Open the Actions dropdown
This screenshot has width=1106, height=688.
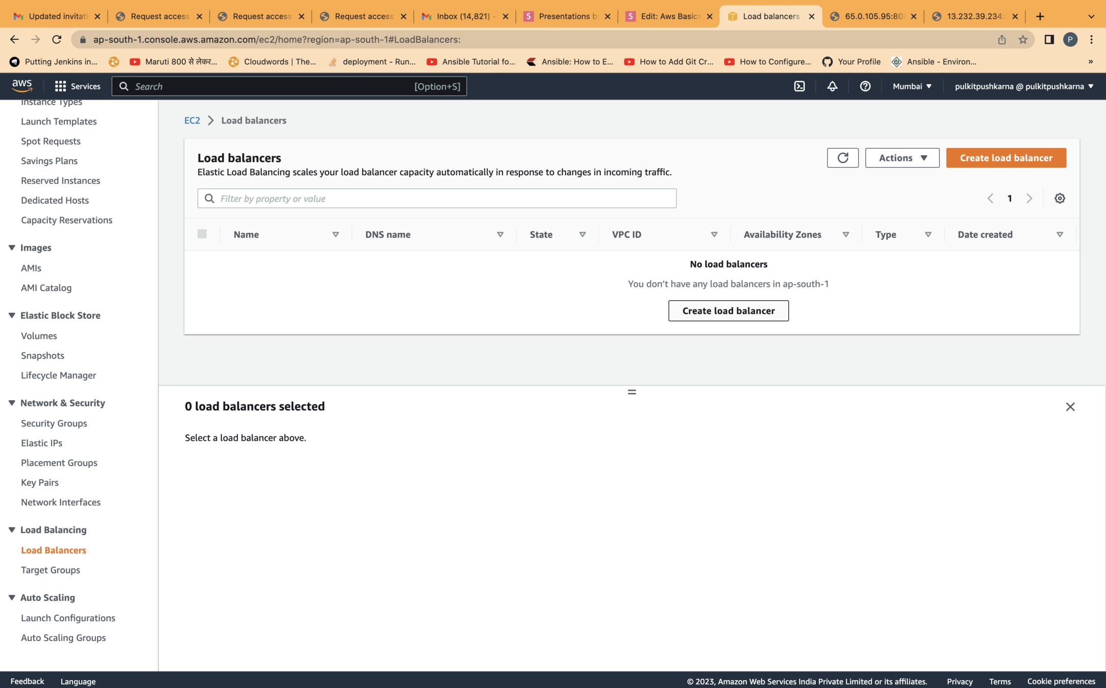[x=901, y=158]
